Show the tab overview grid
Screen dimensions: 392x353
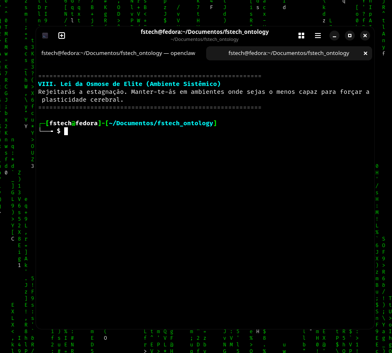pyautogui.click(x=301, y=36)
